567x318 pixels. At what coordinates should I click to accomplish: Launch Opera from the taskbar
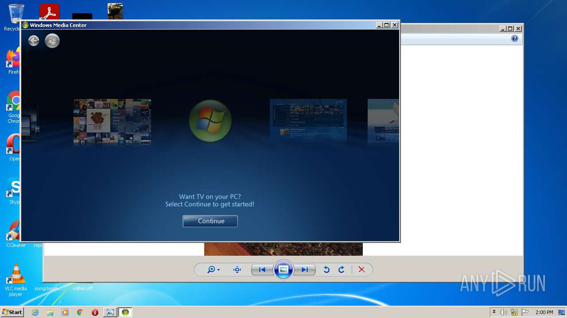coord(95,312)
